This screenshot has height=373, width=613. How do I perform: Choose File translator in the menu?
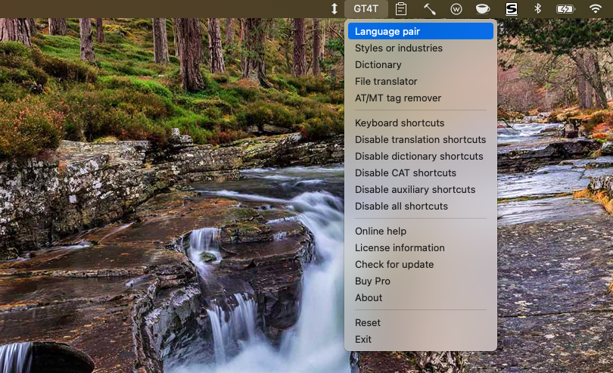pyautogui.click(x=386, y=81)
